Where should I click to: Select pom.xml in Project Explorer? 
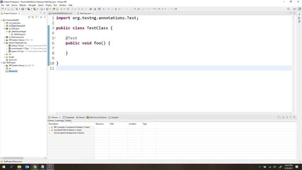pos(13,60)
